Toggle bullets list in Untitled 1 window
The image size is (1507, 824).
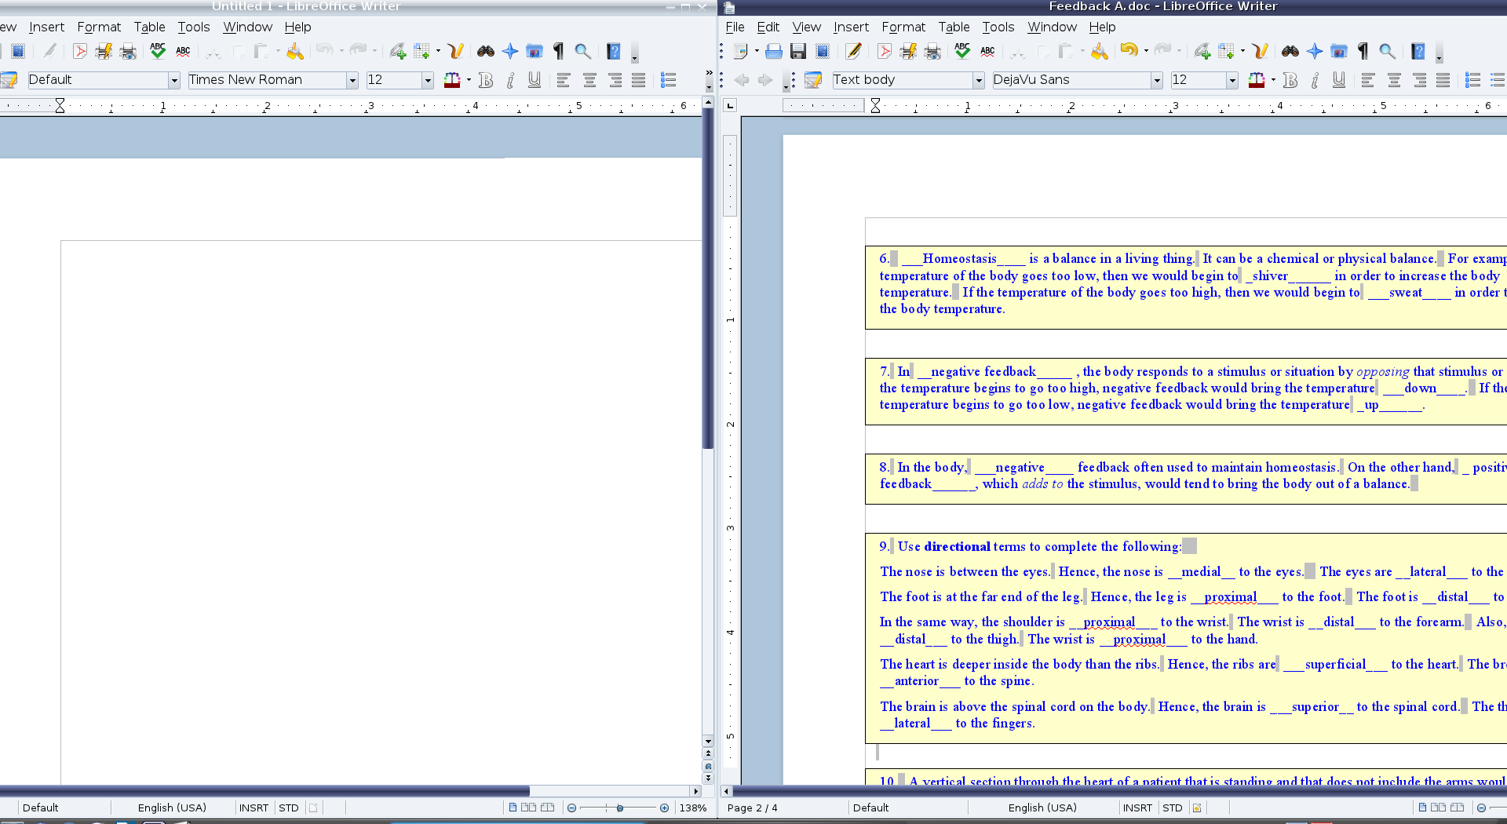tap(669, 80)
